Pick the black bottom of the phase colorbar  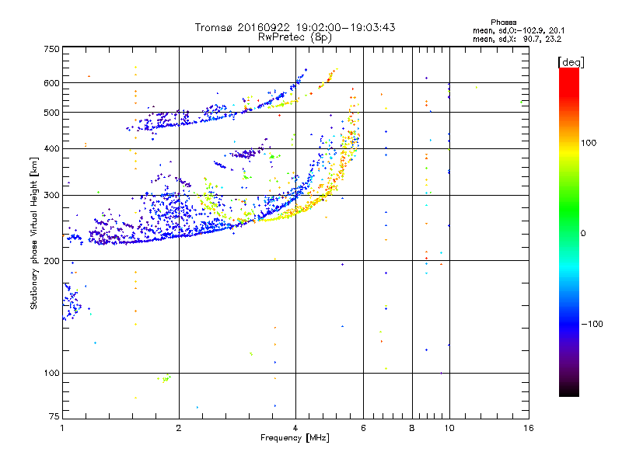(569, 391)
